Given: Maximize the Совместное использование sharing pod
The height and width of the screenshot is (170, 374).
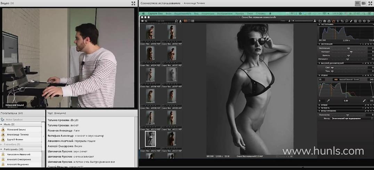Looking at the screenshot, I should click(371, 3).
